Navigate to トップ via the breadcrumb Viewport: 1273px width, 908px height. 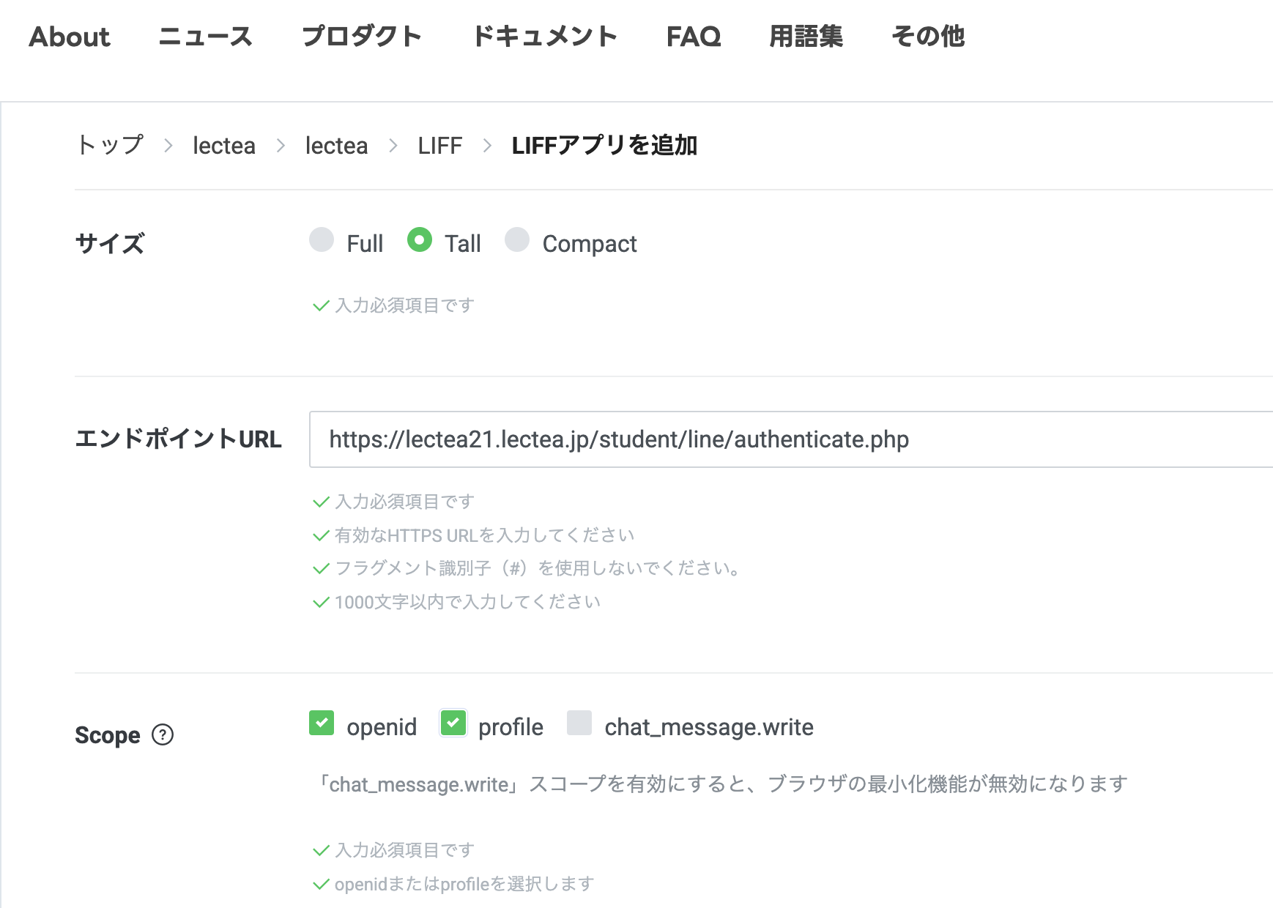click(111, 145)
